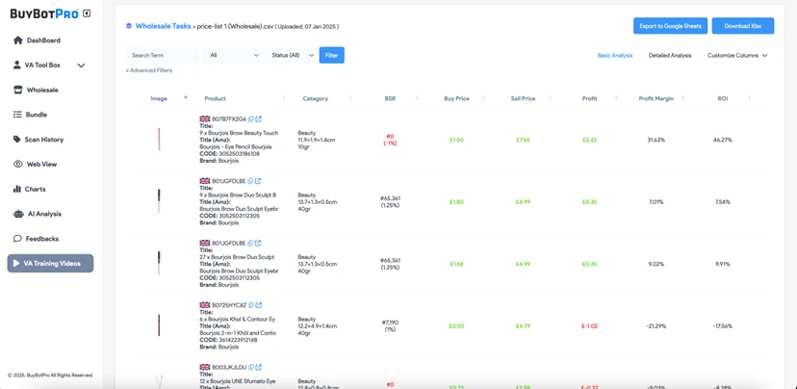Viewport: 797px width, 389px height.
Task: Open Charts bar graph icon
Action: tap(16, 189)
